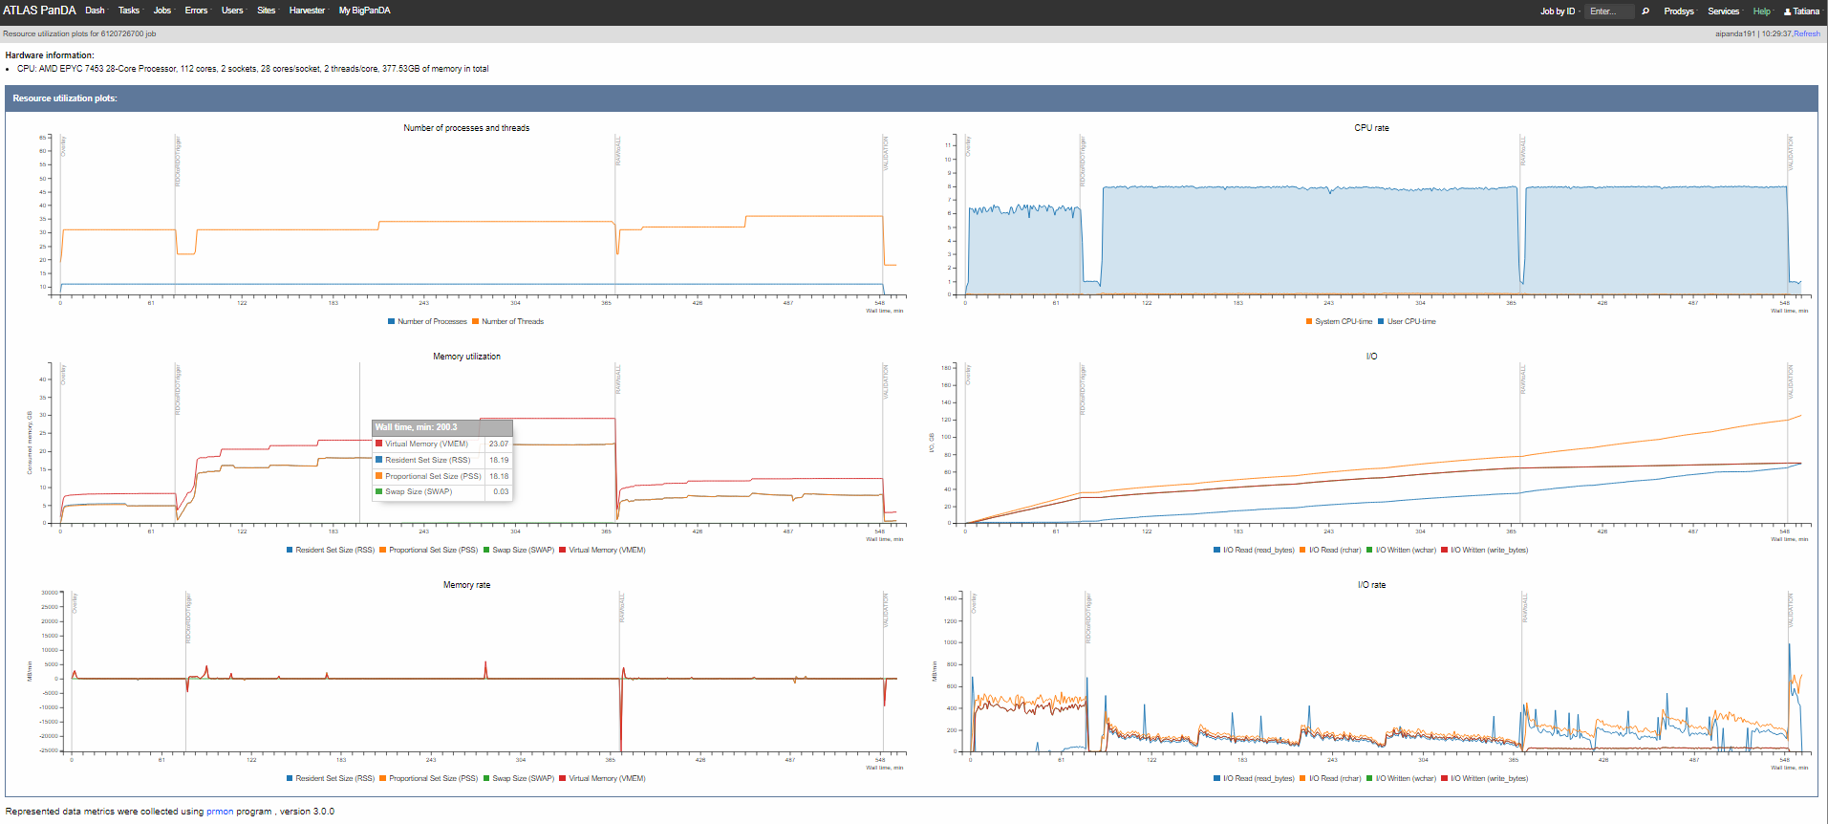Toggle VMEM series in Memory rate legend
The width and height of the screenshot is (1828, 824).
602,778
